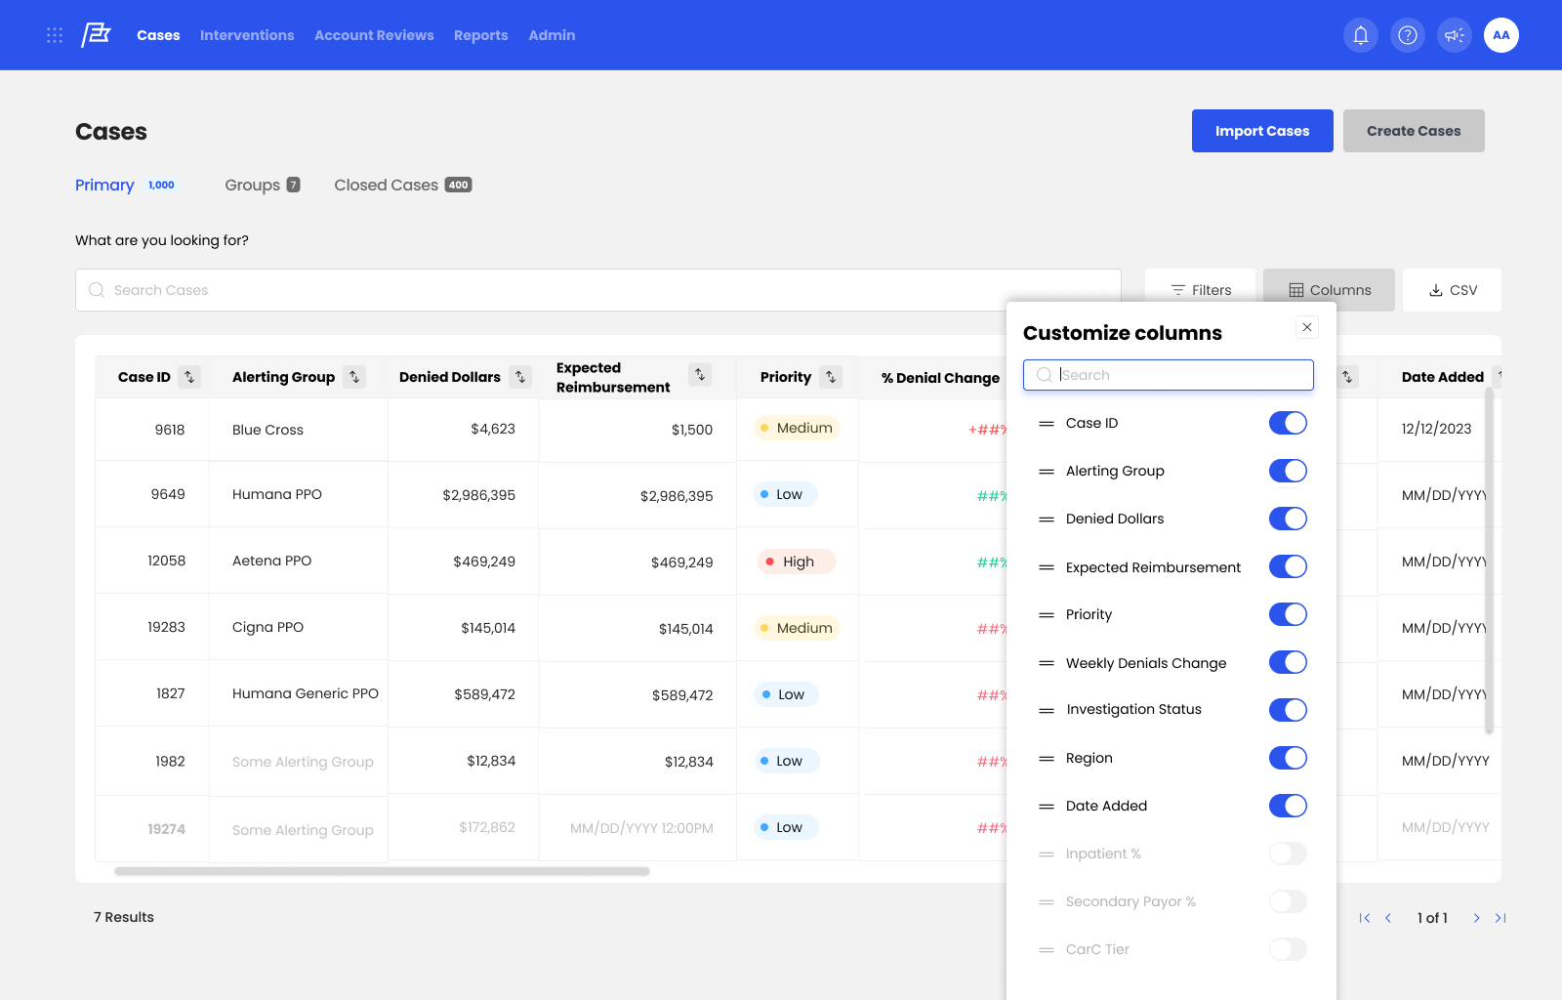1562x1000 pixels.
Task: Grab the Case ID drag handle
Action: pos(1047,424)
